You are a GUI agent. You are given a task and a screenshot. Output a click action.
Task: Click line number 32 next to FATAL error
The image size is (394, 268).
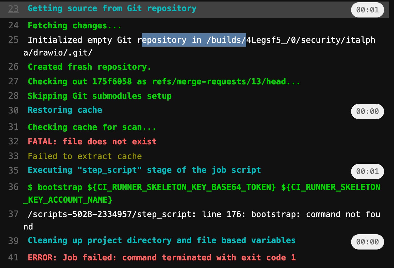pyautogui.click(x=13, y=141)
